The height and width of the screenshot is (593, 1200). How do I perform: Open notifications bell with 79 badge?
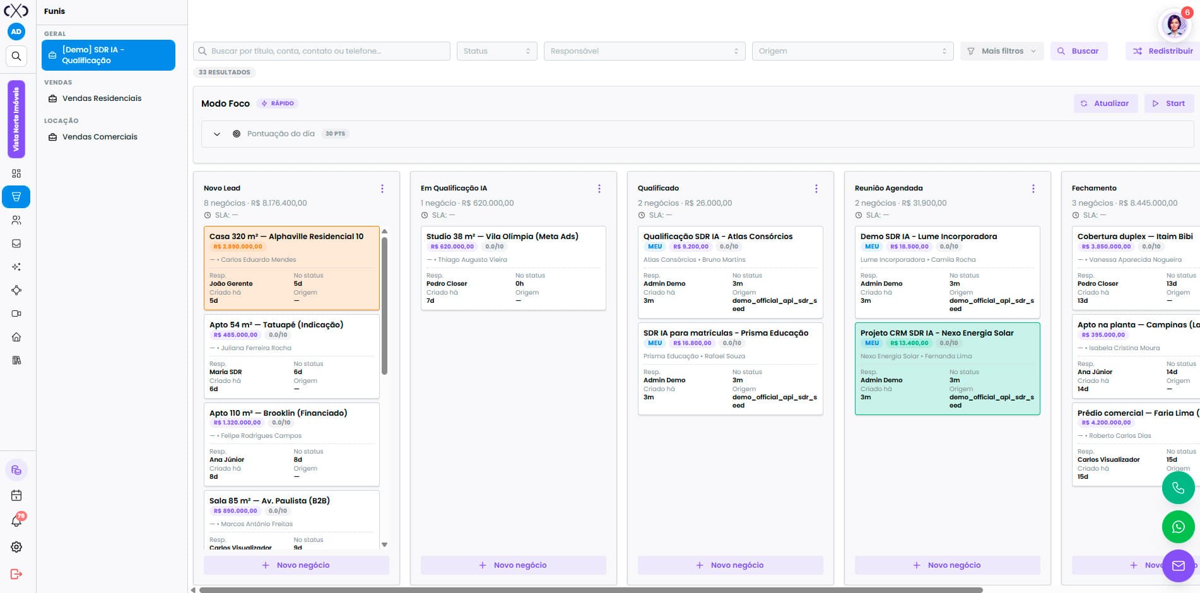point(16,521)
